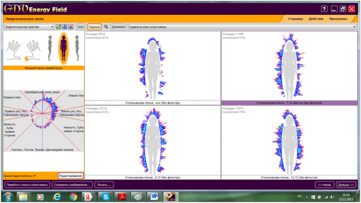Open the Paint taskbar icon
361x203 pixels.
click(138, 197)
